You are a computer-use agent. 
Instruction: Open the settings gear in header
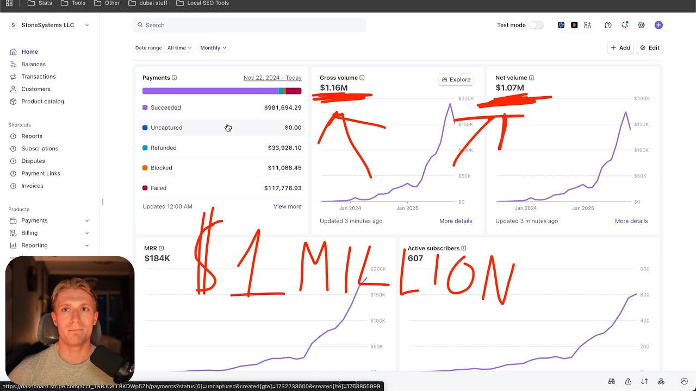click(641, 25)
